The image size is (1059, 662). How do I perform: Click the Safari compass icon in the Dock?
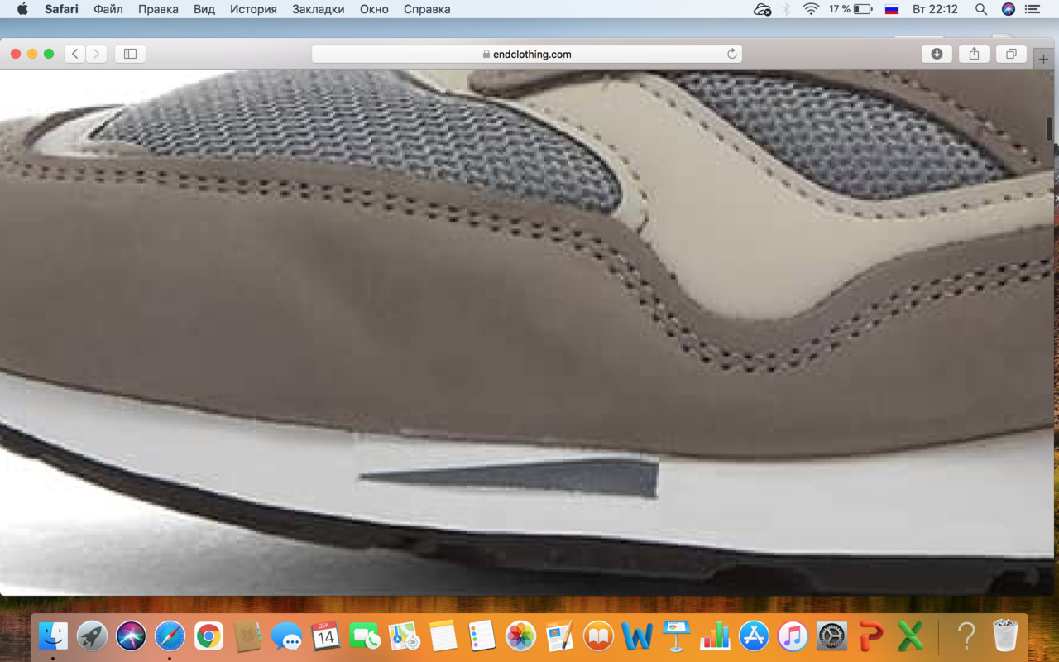coord(170,636)
